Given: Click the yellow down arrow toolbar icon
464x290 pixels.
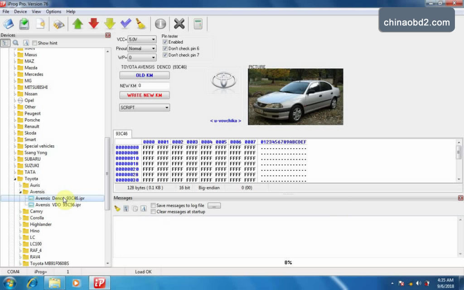Looking at the screenshot, I should [x=110, y=24].
